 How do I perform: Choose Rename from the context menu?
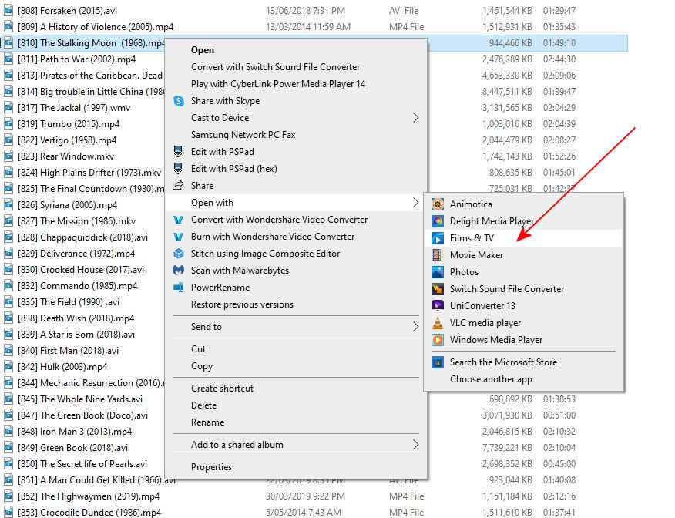[207, 422]
